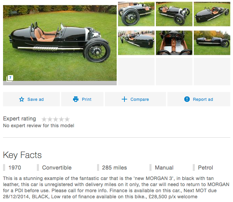Screen dimensions: 233x202
Task: Click the fifth star in Expert rating
Action: pyautogui.click(x=67, y=119)
